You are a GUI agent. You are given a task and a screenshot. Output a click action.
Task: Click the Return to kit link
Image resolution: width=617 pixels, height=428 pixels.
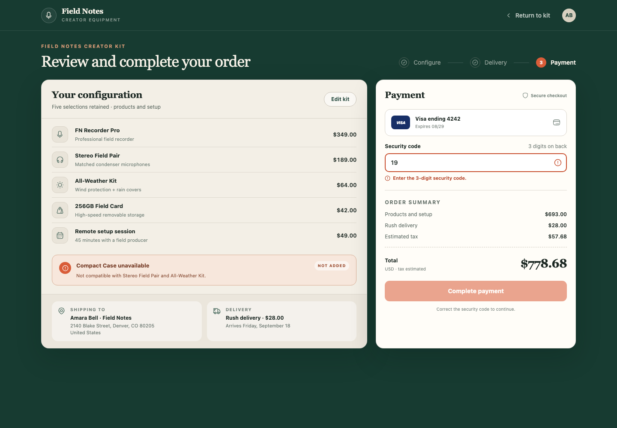(528, 15)
